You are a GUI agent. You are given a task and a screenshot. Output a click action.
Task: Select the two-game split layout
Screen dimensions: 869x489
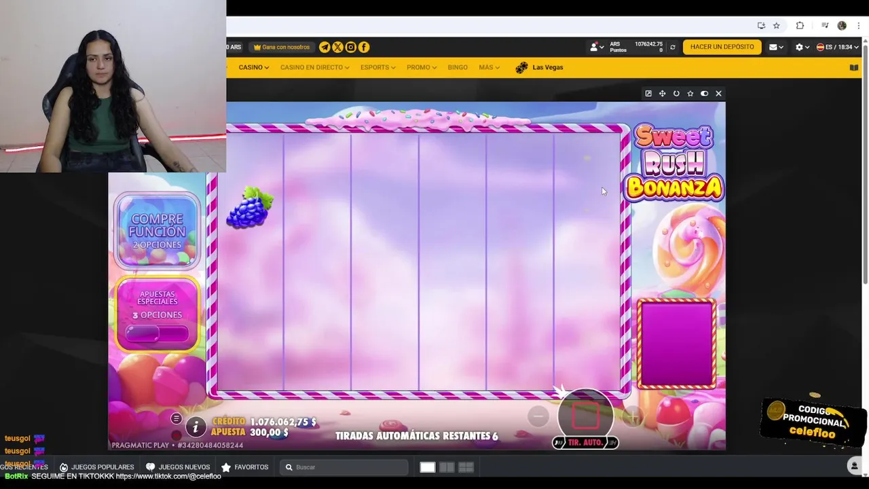pyautogui.click(x=447, y=467)
